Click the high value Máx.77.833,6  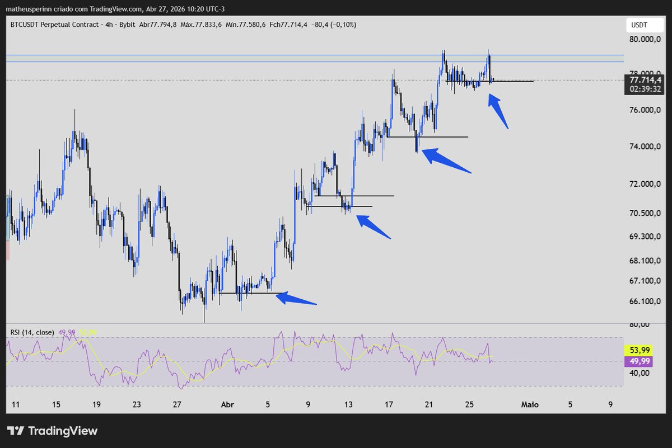(201, 25)
